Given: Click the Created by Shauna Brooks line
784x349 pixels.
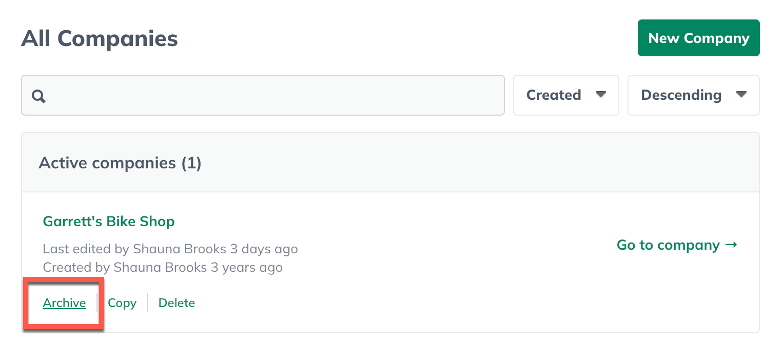Looking at the screenshot, I should tap(163, 267).
